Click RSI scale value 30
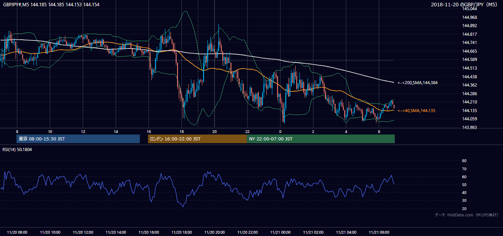This screenshot has width=503, height=236. (x=464, y=201)
